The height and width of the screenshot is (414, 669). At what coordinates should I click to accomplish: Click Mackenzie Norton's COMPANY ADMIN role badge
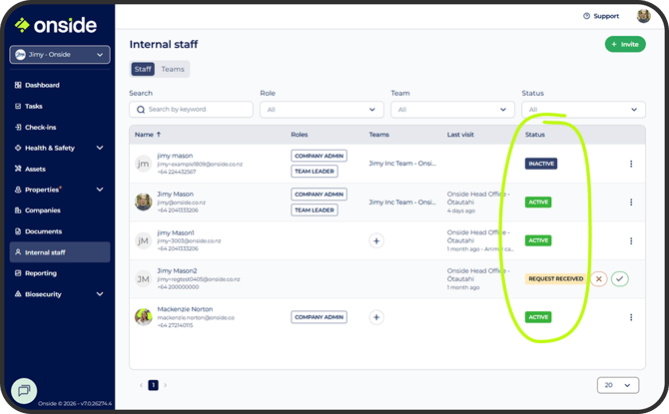(320, 317)
